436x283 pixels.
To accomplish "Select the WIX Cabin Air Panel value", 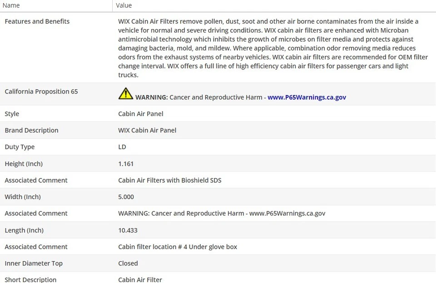I will tap(147, 130).
